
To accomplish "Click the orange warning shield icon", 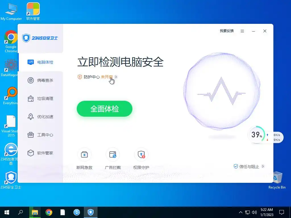I will pyautogui.click(x=80, y=77).
